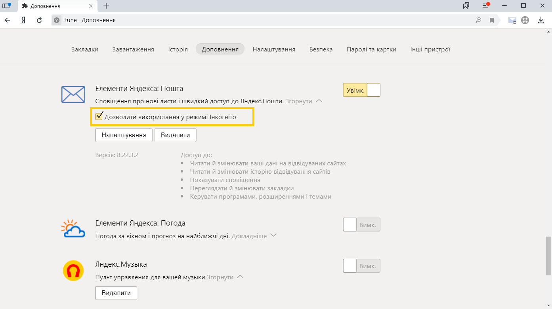
Task: Open the Безпека tab
Action: (321, 49)
